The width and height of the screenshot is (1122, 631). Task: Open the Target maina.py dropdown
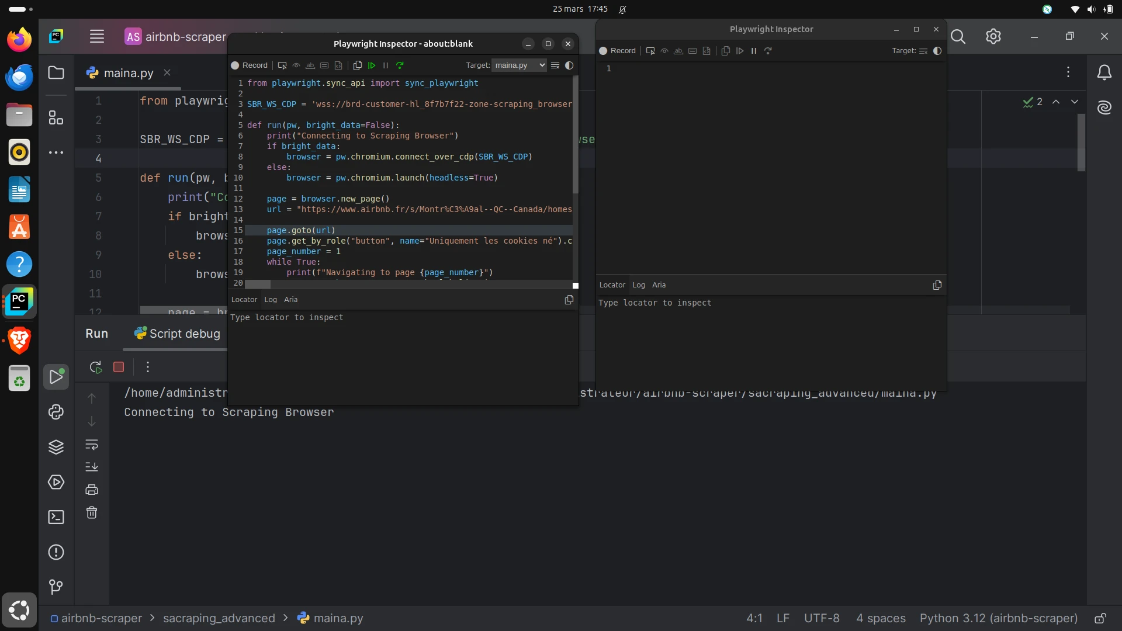pos(519,65)
